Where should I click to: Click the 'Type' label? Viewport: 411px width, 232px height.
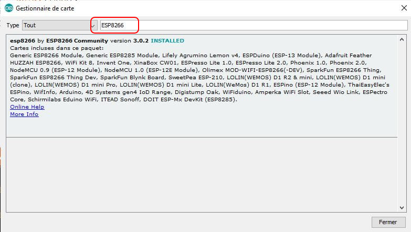coord(13,25)
